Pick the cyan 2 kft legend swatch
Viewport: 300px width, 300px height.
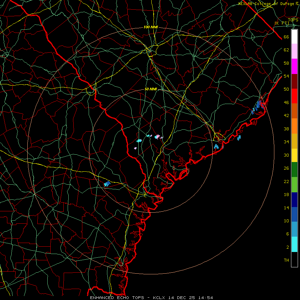[294, 244]
